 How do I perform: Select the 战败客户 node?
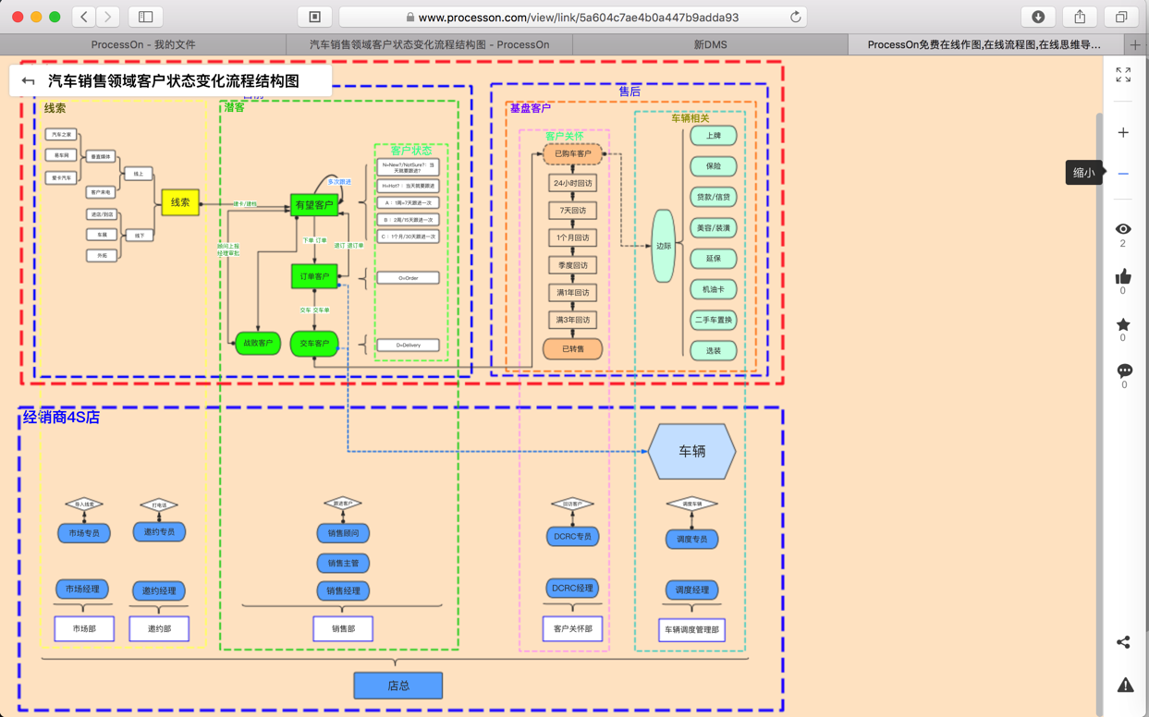[x=258, y=343]
